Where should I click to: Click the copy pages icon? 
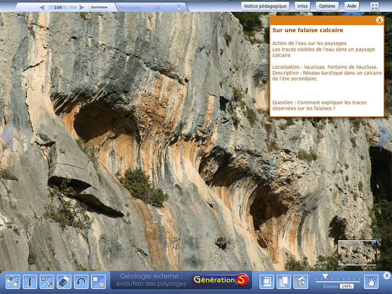284,282
